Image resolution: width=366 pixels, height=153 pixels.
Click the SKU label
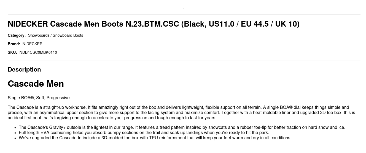point(12,52)
